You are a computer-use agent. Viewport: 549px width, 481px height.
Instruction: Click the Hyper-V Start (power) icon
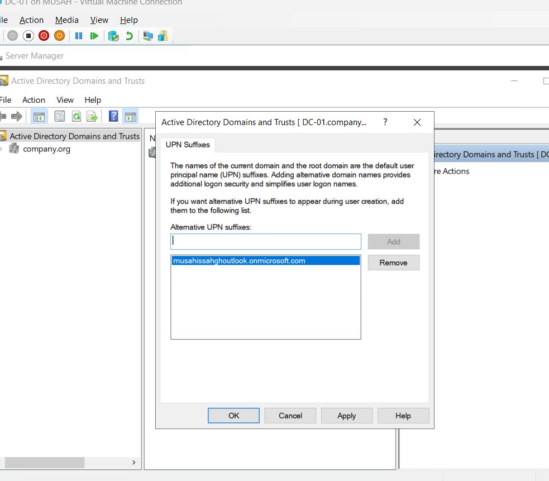13,36
